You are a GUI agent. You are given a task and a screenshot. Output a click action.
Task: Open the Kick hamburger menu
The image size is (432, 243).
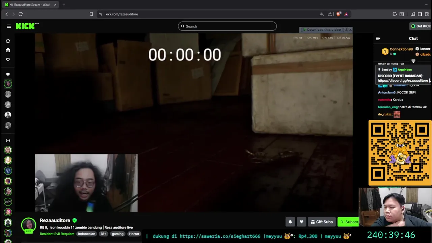pos(9,26)
